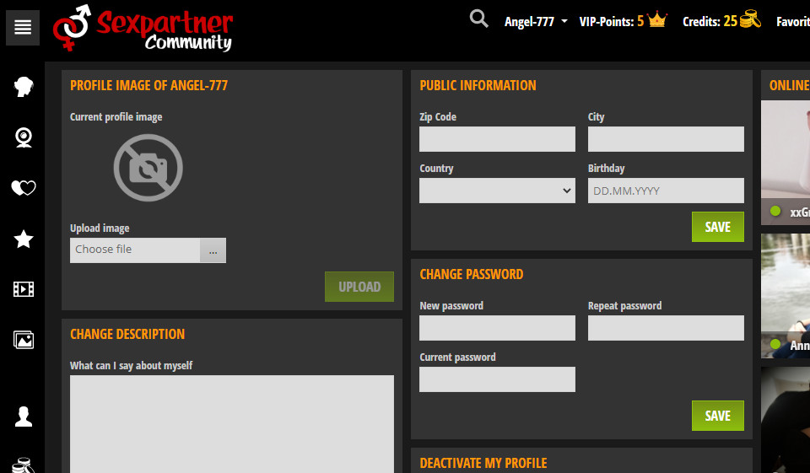Click the film strip videos icon
The width and height of the screenshot is (810, 473).
[24, 290]
